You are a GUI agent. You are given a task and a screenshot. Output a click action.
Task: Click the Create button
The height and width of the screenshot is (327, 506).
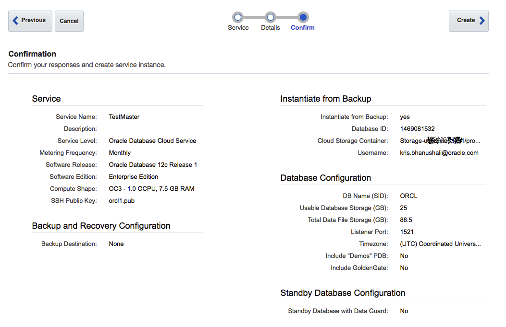click(468, 21)
